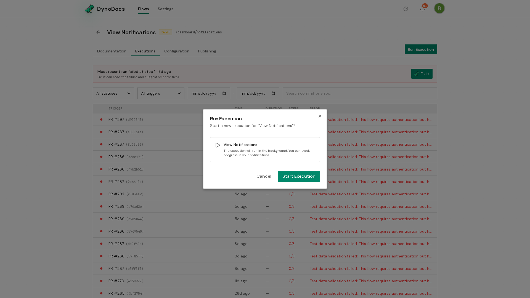Open calendar picker on the end date field
The width and height of the screenshot is (530, 298).
tap(273, 93)
